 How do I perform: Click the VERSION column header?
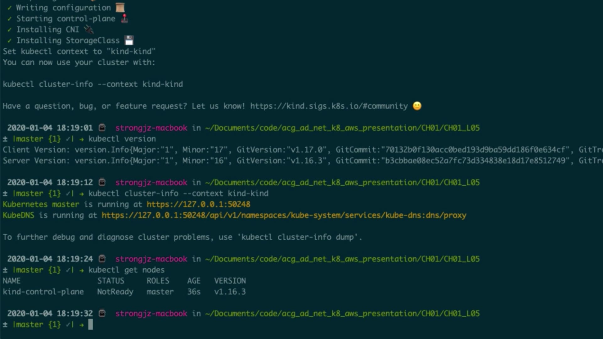[230, 281]
